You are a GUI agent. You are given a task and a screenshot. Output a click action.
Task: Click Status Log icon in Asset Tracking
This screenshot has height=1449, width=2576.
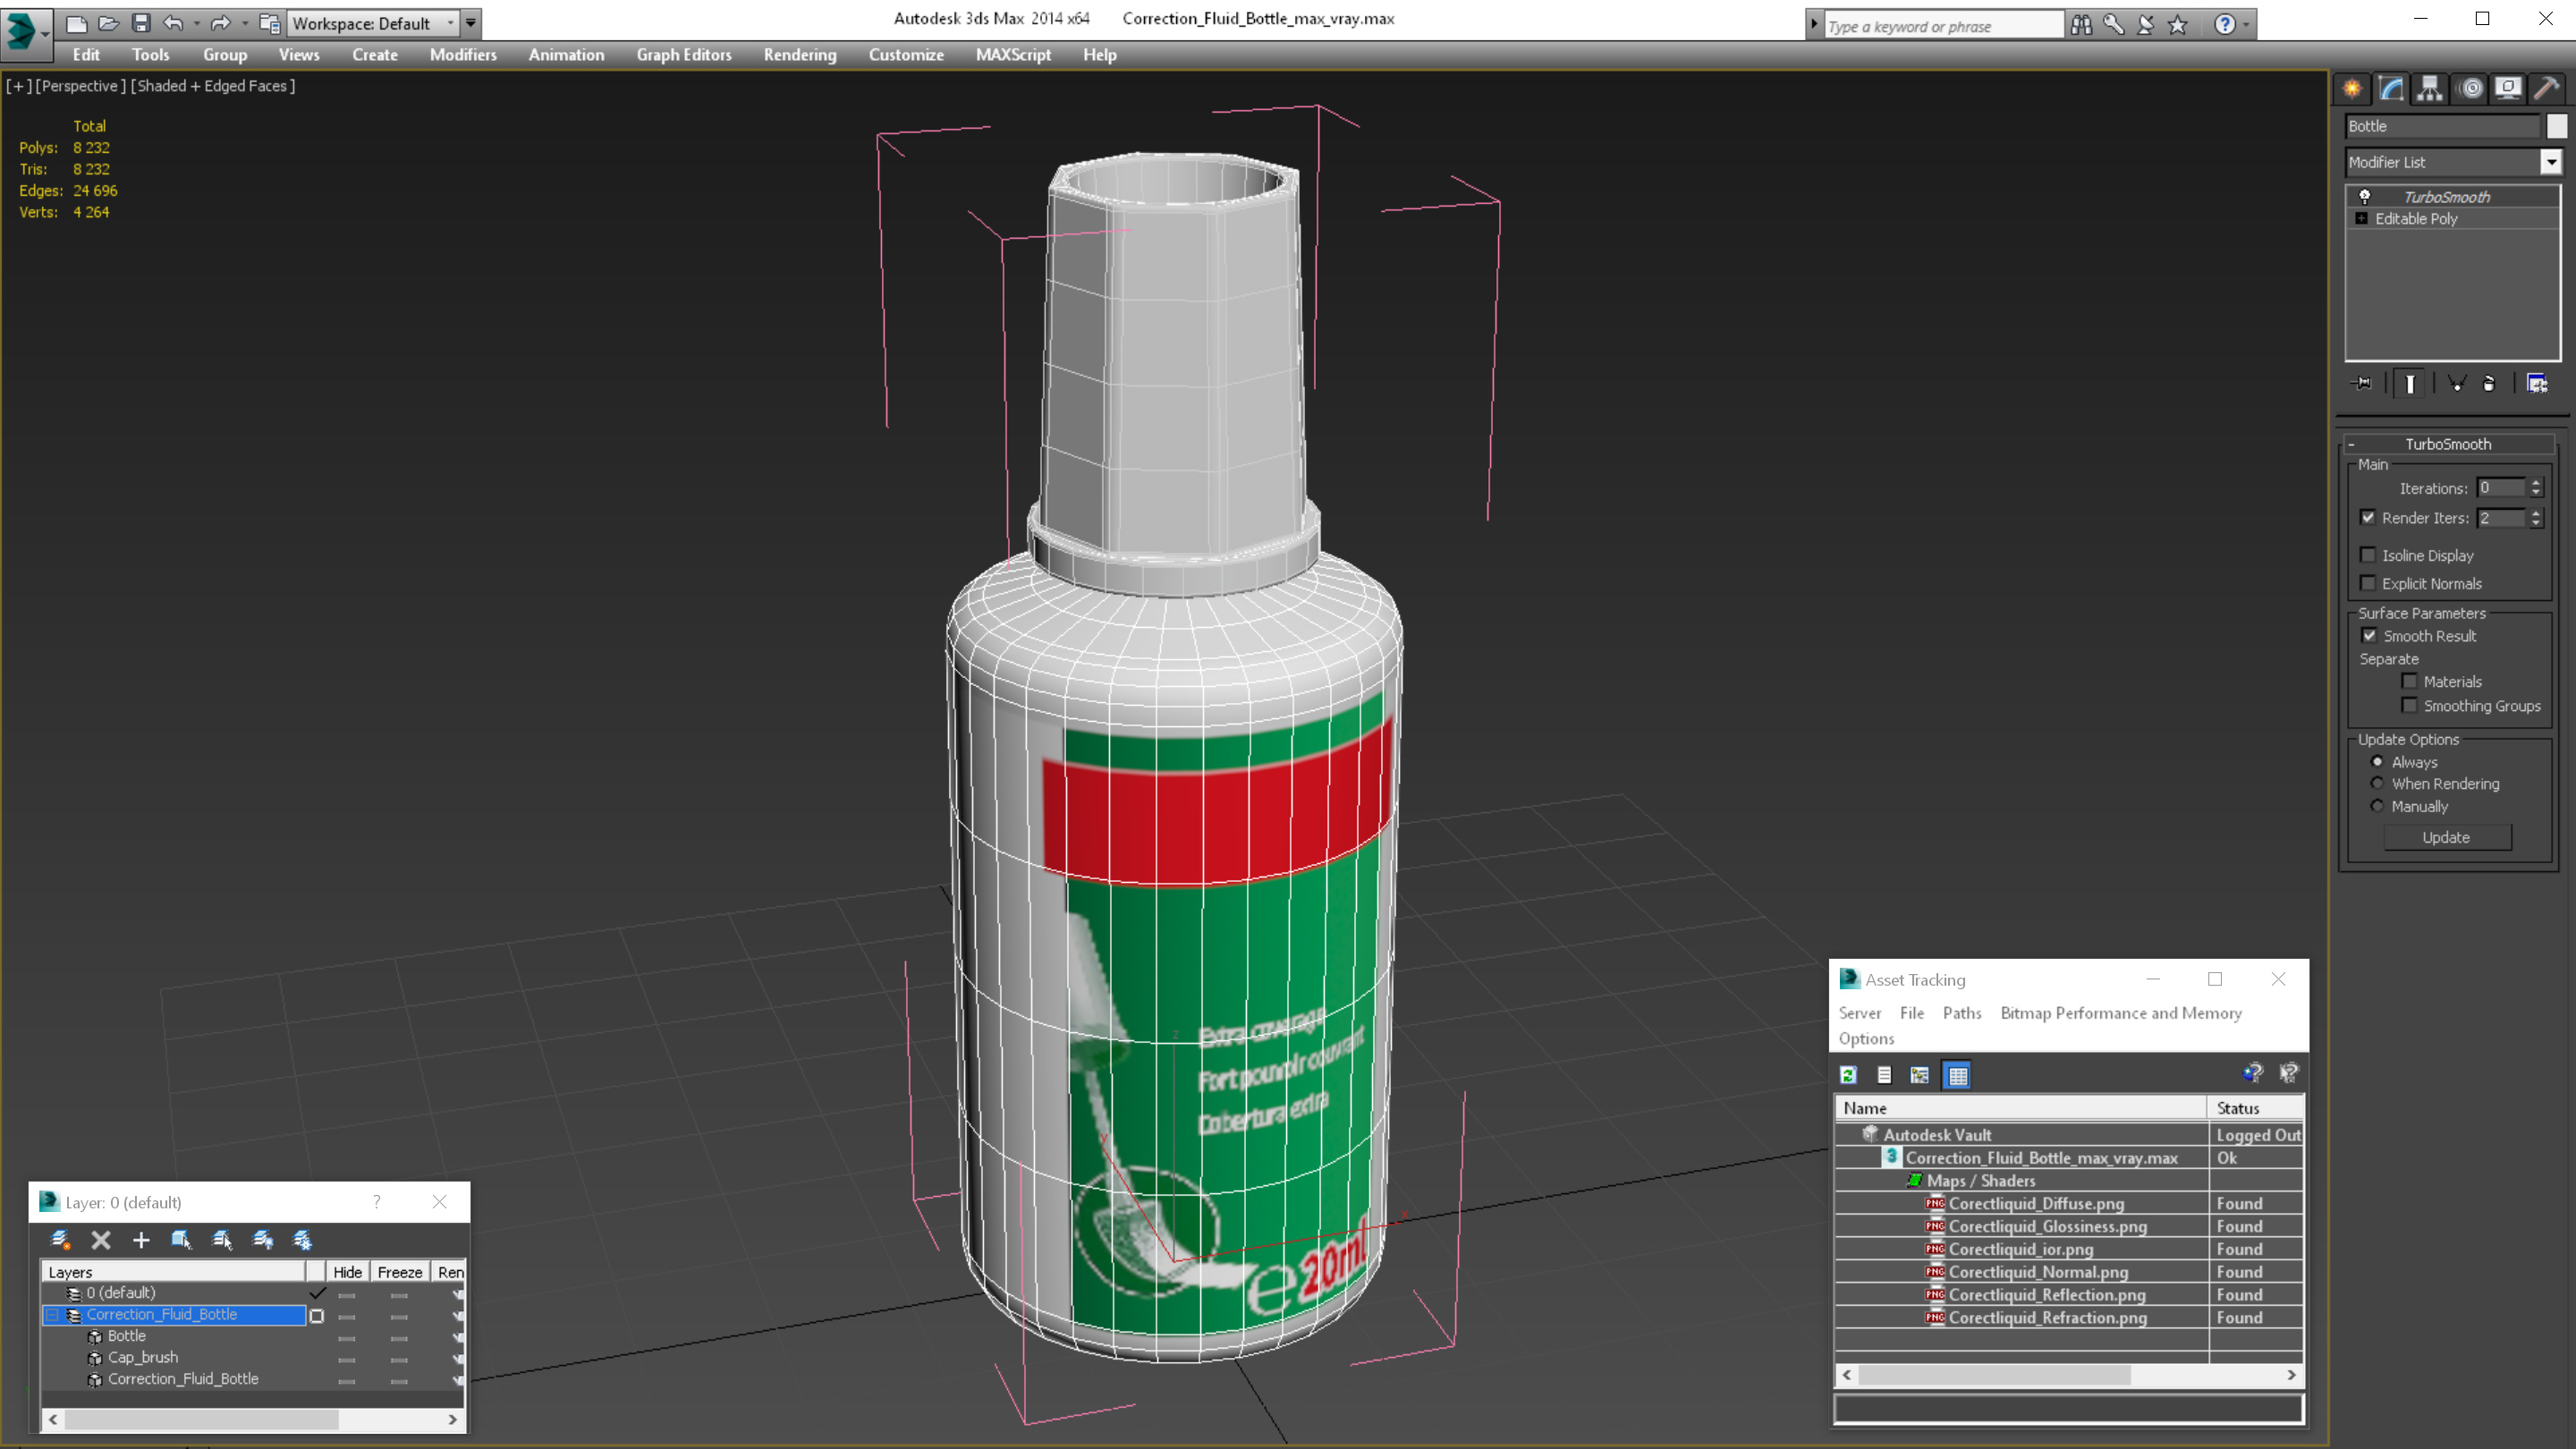[1884, 1075]
